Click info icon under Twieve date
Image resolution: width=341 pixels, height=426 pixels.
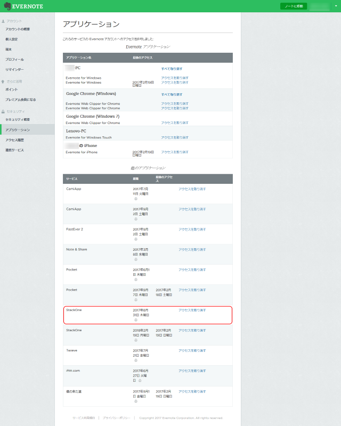(136, 361)
